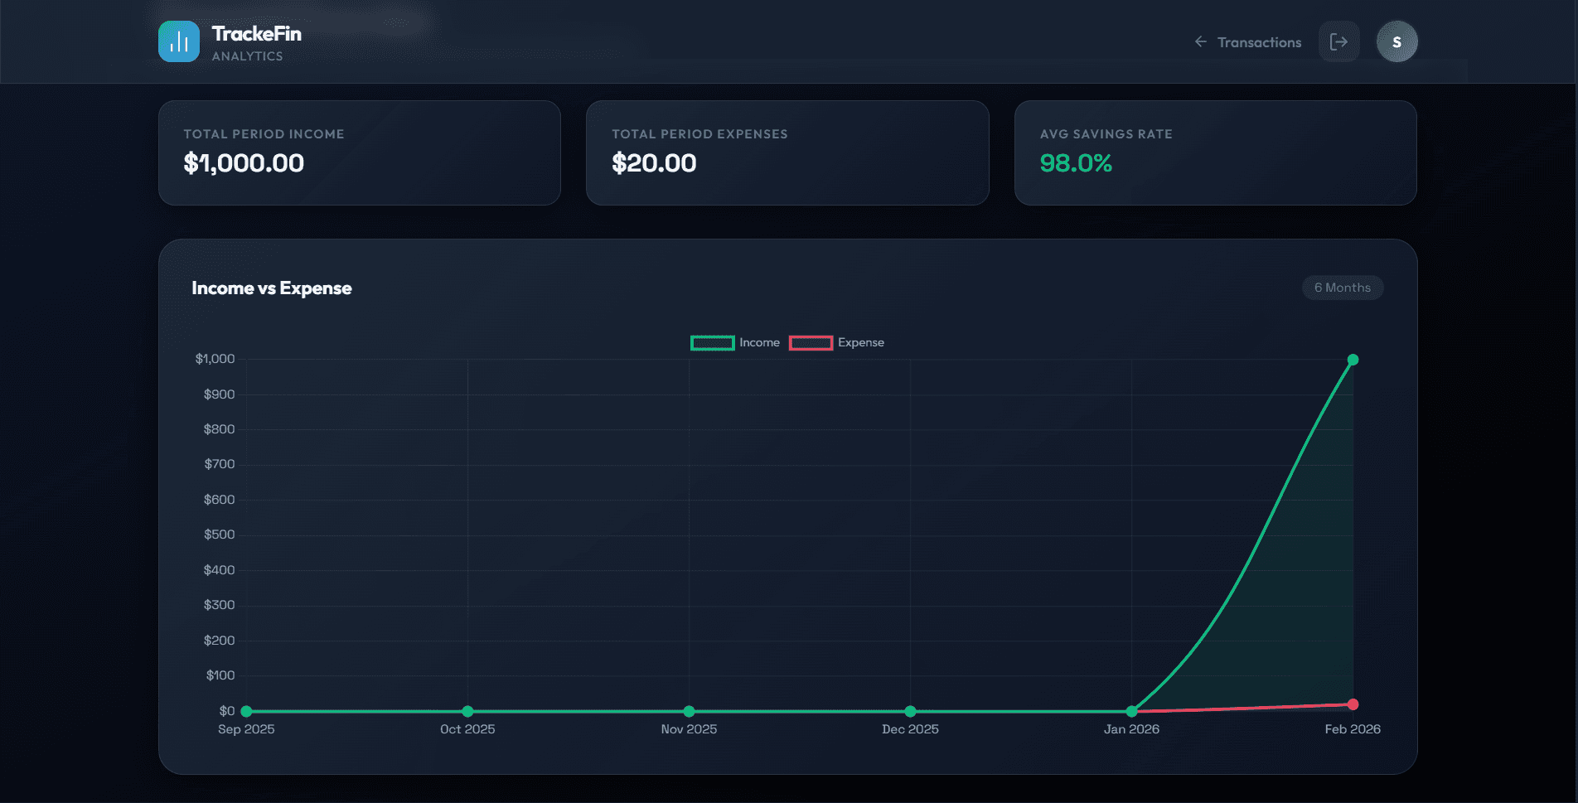This screenshot has height=803, width=1578.
Task: Click the TrackeFin bar-chart logo icon
Action: point(178,41)
